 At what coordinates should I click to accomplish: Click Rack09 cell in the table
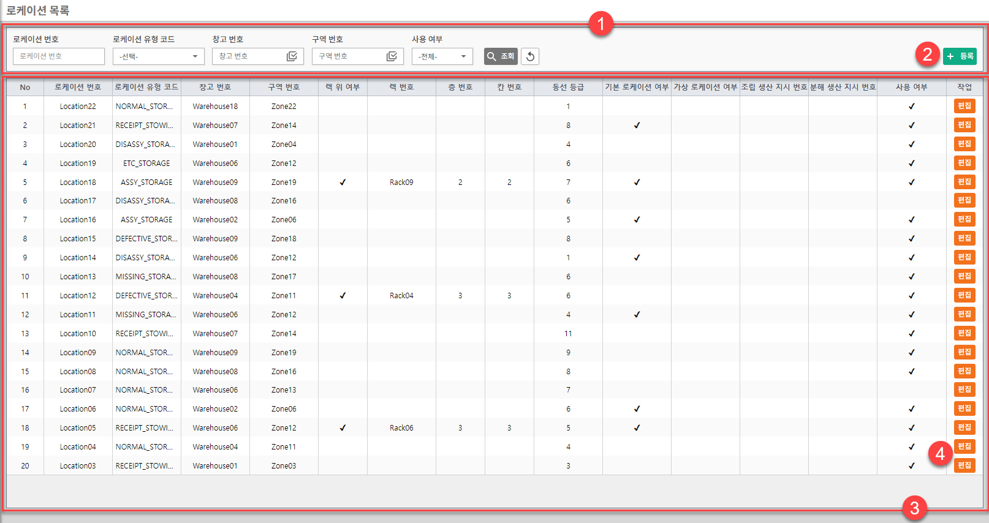(x=401, y=182)
